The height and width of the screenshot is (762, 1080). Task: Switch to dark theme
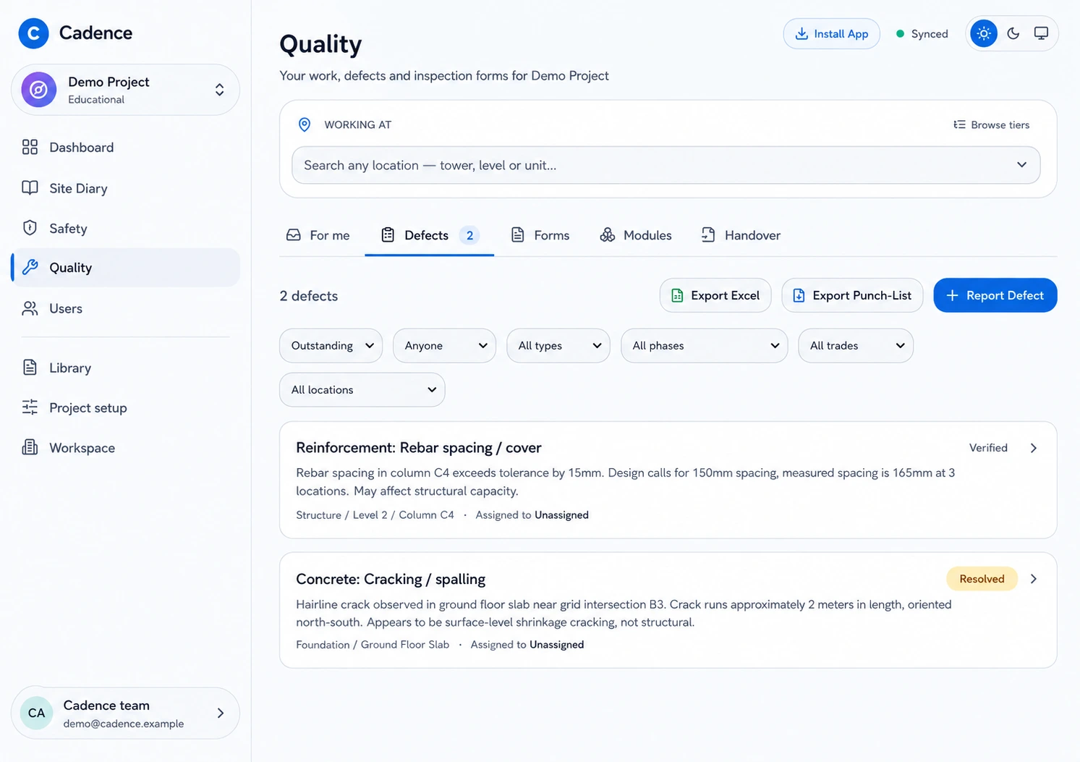(x=1013, y=33)
